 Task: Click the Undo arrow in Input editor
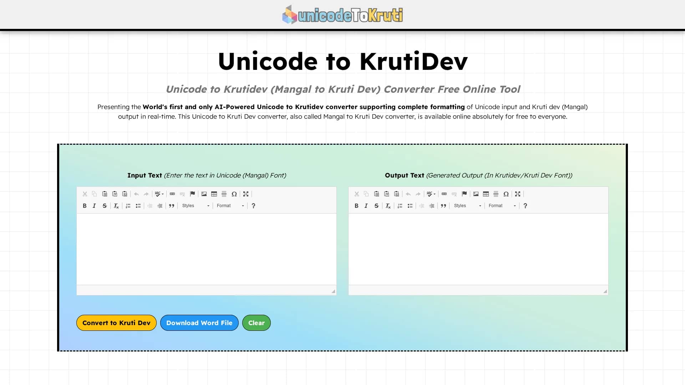[x=136, y=194]
